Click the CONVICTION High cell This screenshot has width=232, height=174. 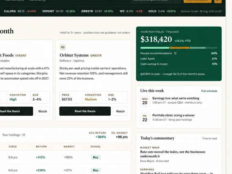(19, 97)
